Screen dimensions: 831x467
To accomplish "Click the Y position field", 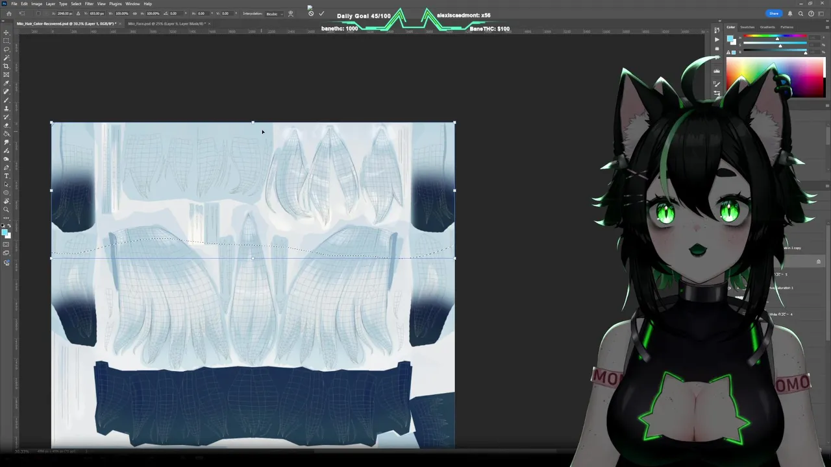I will click(x=96, y=13).
